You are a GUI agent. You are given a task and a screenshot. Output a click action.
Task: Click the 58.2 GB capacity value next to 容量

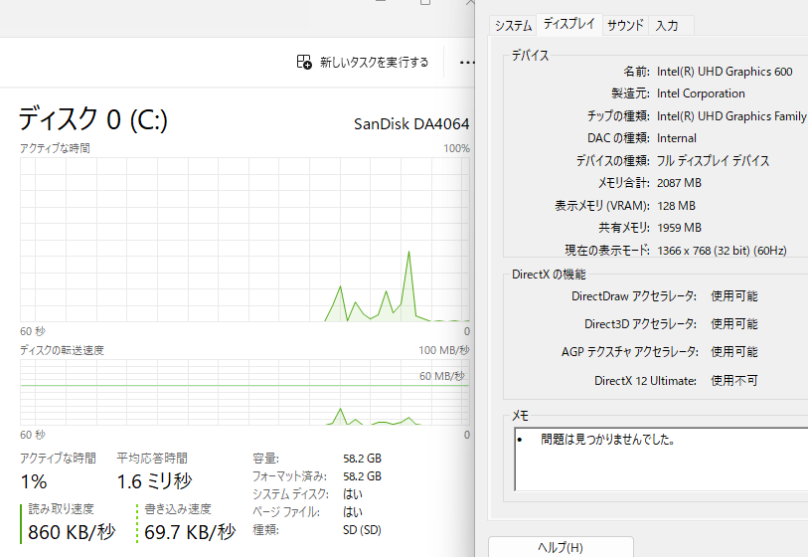(x=363, y=459)
